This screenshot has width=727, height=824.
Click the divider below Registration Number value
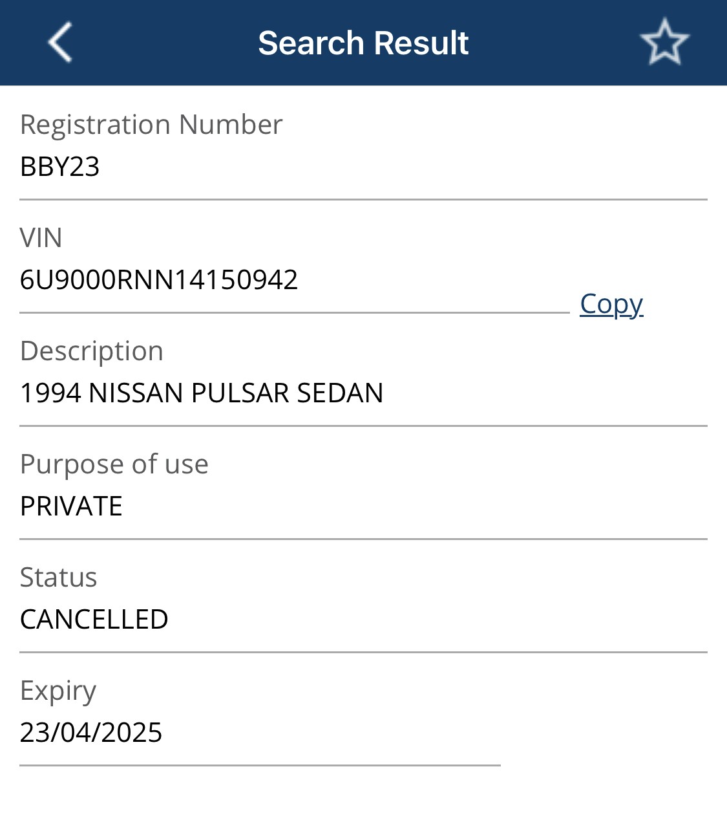363,199
